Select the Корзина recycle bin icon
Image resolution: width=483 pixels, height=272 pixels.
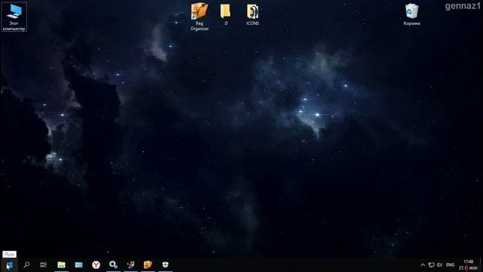tap(412, 14)
